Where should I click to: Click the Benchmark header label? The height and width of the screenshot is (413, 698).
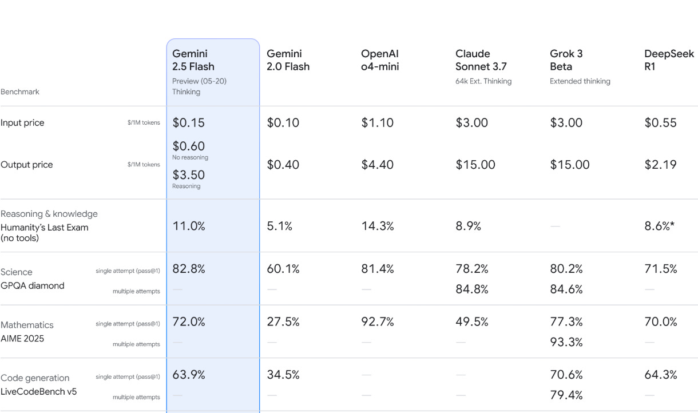20,92
